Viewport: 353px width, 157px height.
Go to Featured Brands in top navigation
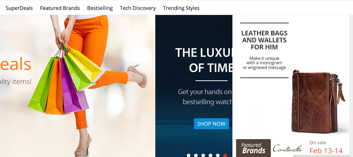click(x=60, y=8)
